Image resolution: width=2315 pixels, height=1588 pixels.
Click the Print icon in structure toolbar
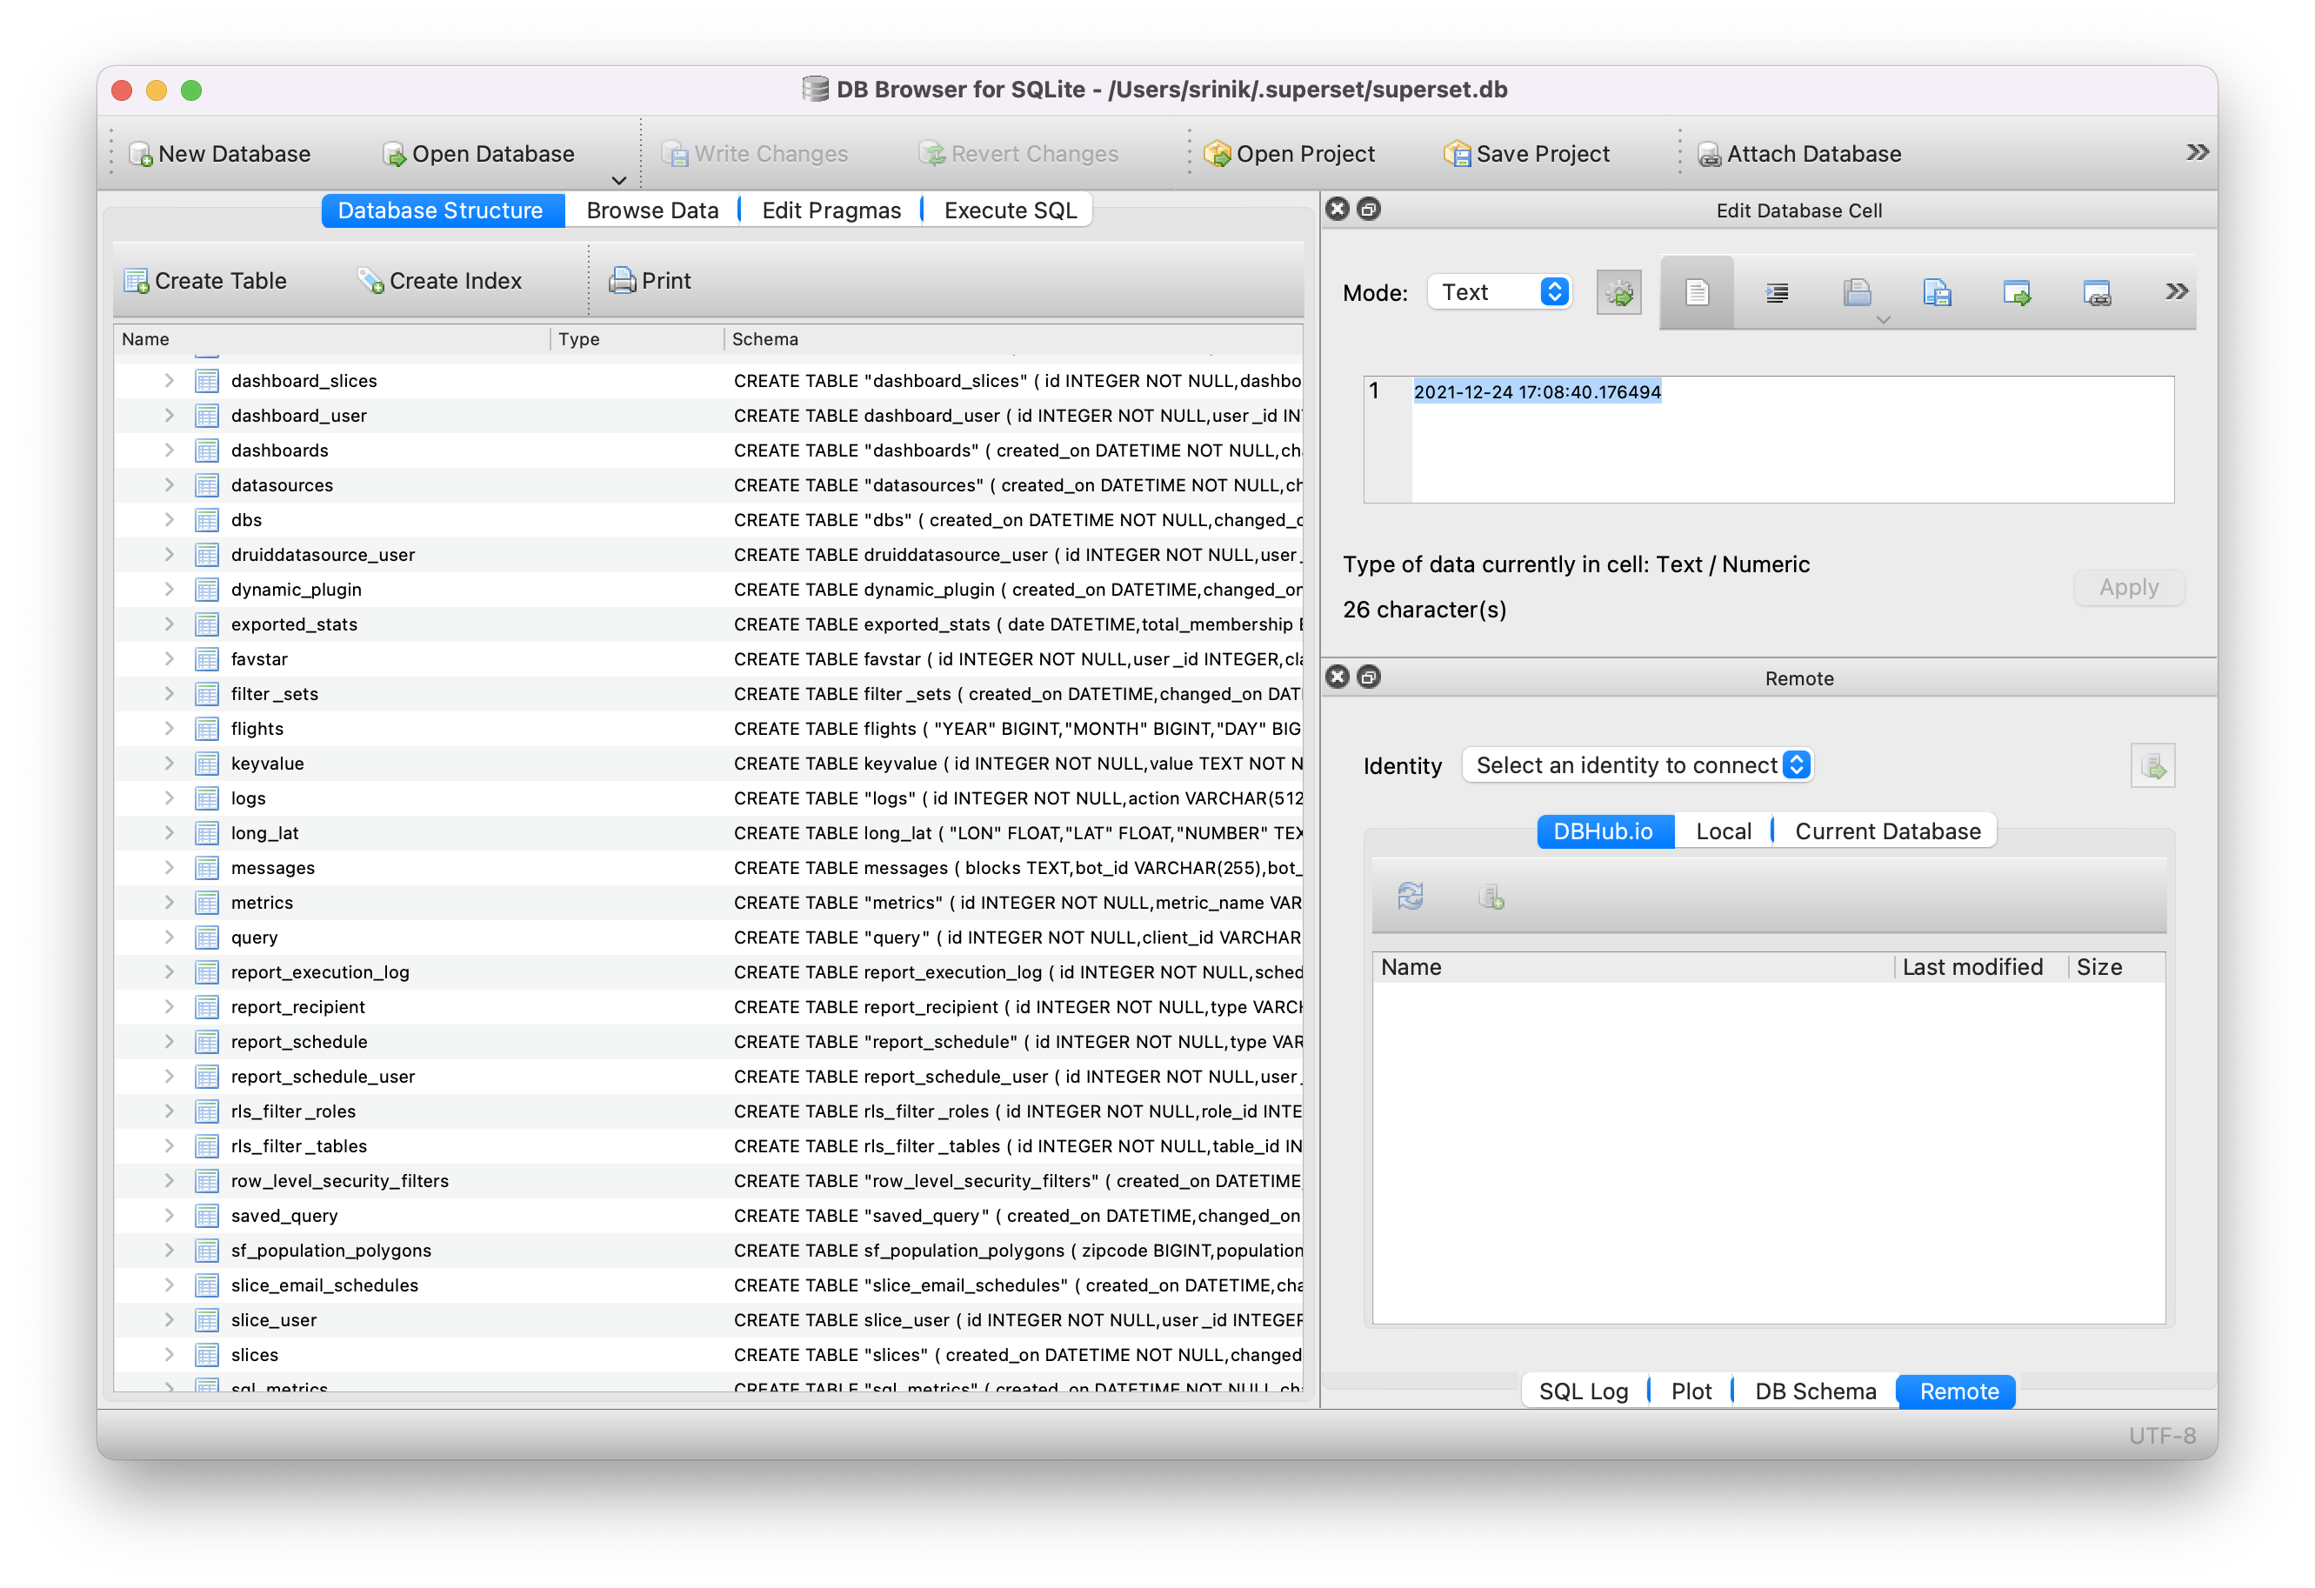click(x=623, y=281)
